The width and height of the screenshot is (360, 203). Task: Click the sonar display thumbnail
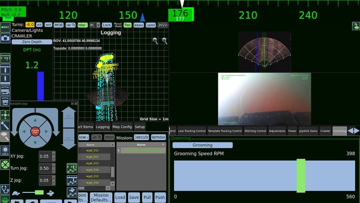(265, 52)
